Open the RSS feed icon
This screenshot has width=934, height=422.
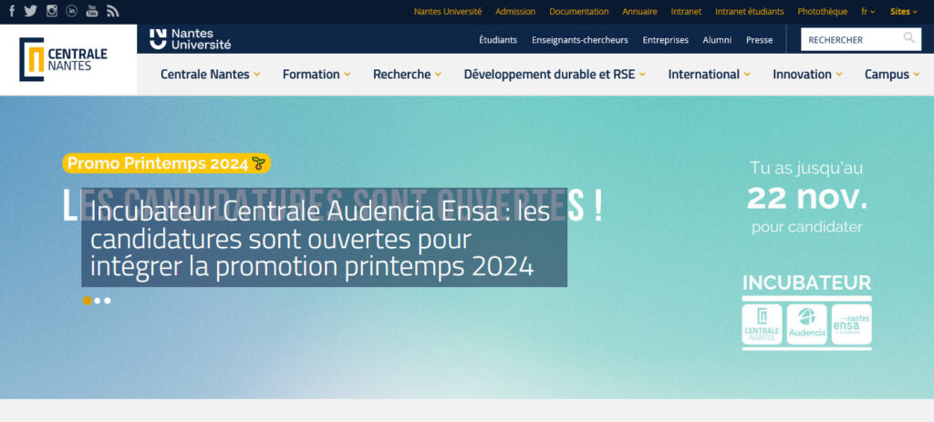click(x=112, y=11)
